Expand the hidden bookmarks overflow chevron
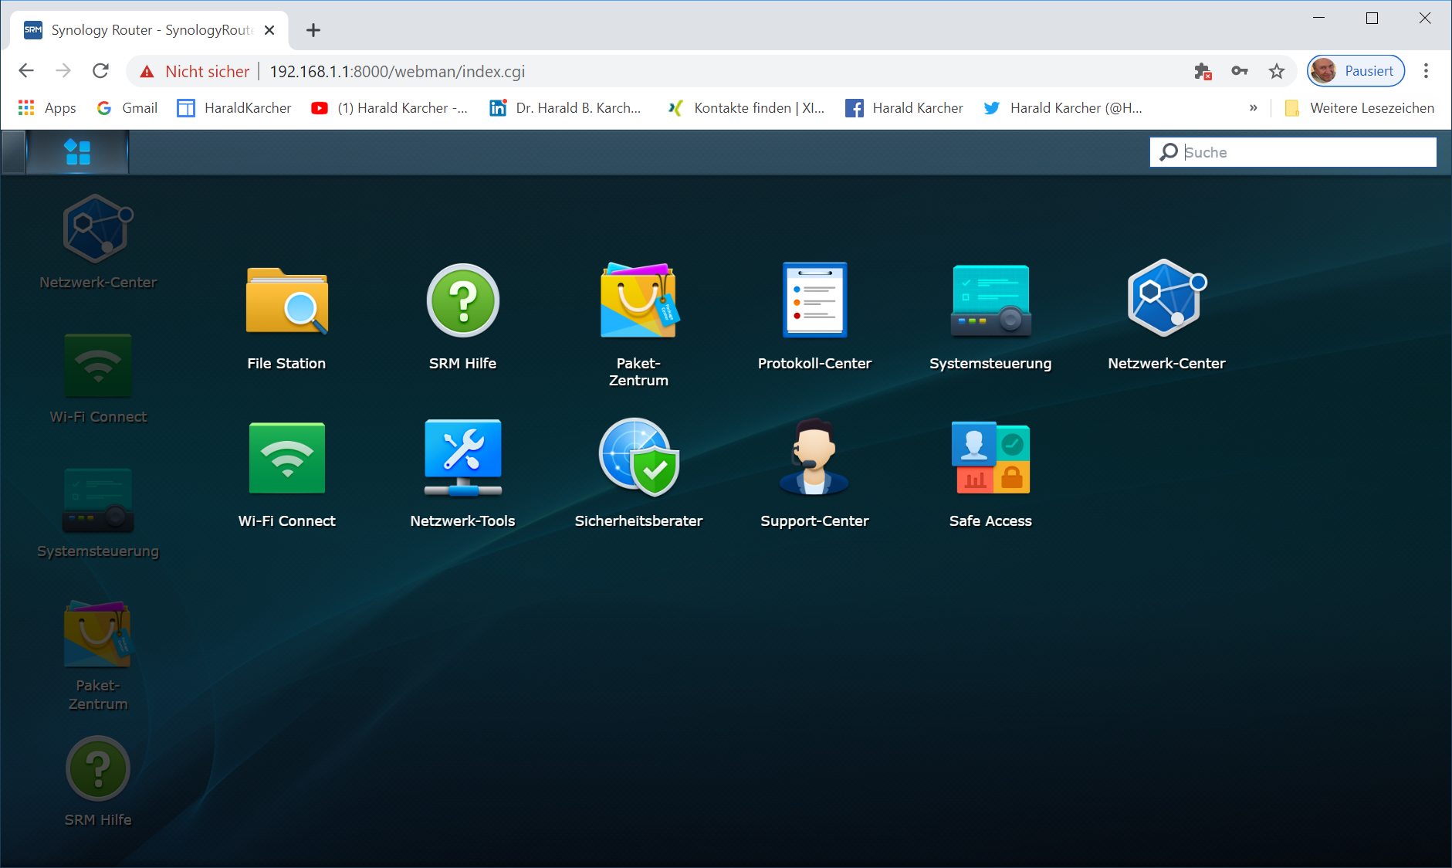Image resolution: width=1452 pixels, height=868 pixels. pos(1253,108)
